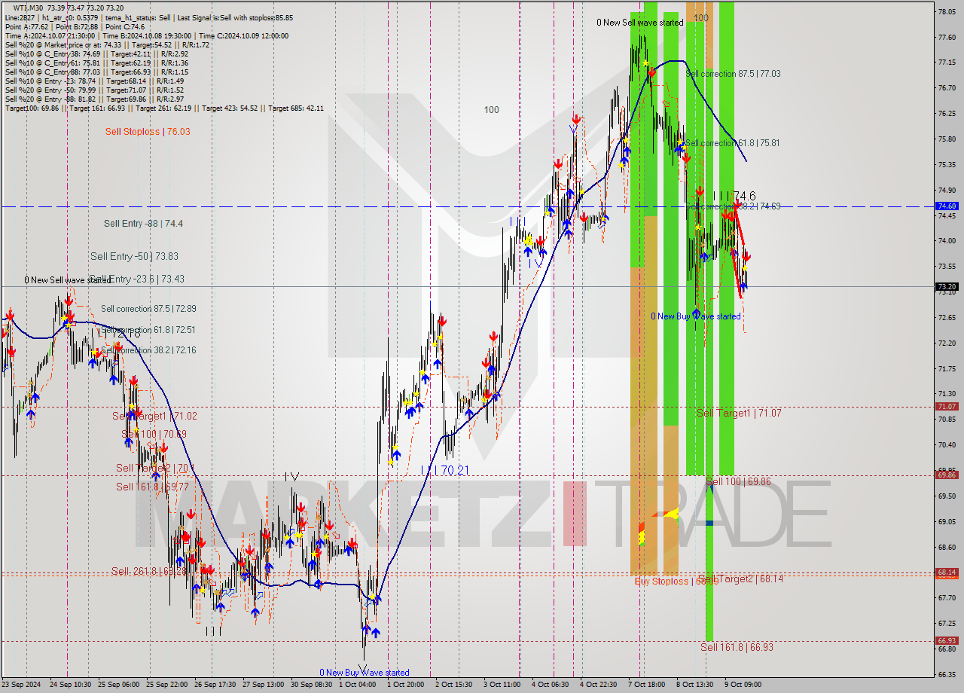Click the 'Sell Target1 | 71.02' label
964x693 pixels.
click(x=154, y=416)
